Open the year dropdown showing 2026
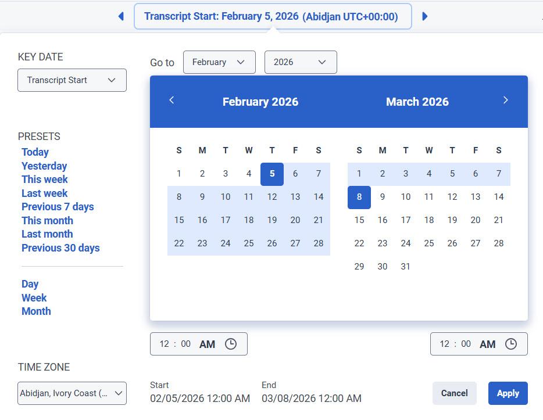 (301, 62)
